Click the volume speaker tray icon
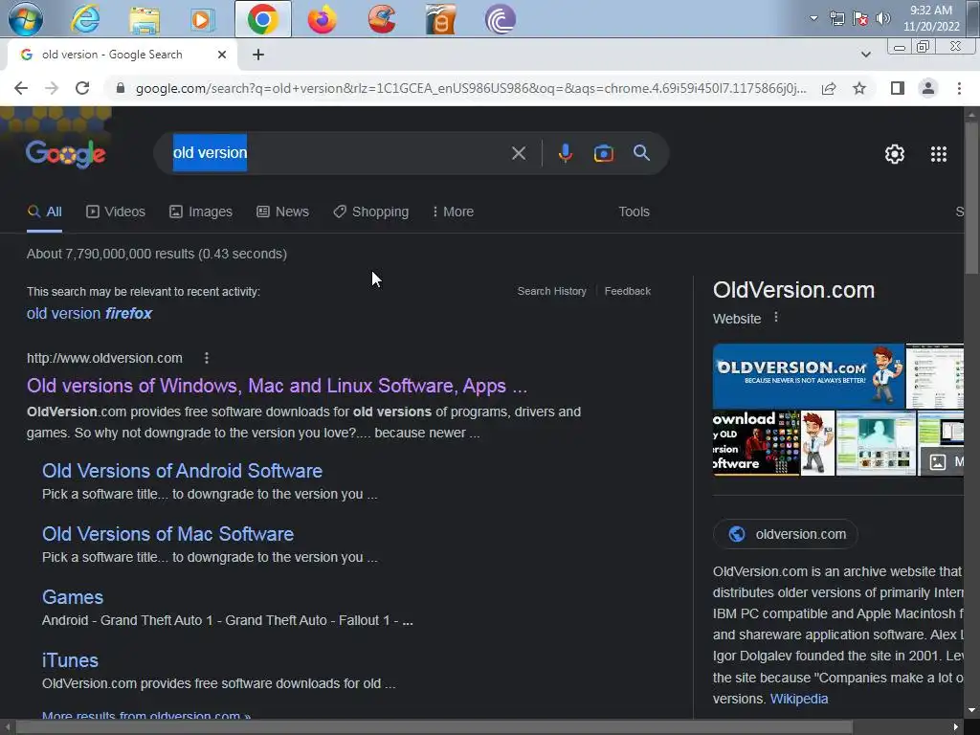This screenshot has height=735, width=980. [883, 18]
